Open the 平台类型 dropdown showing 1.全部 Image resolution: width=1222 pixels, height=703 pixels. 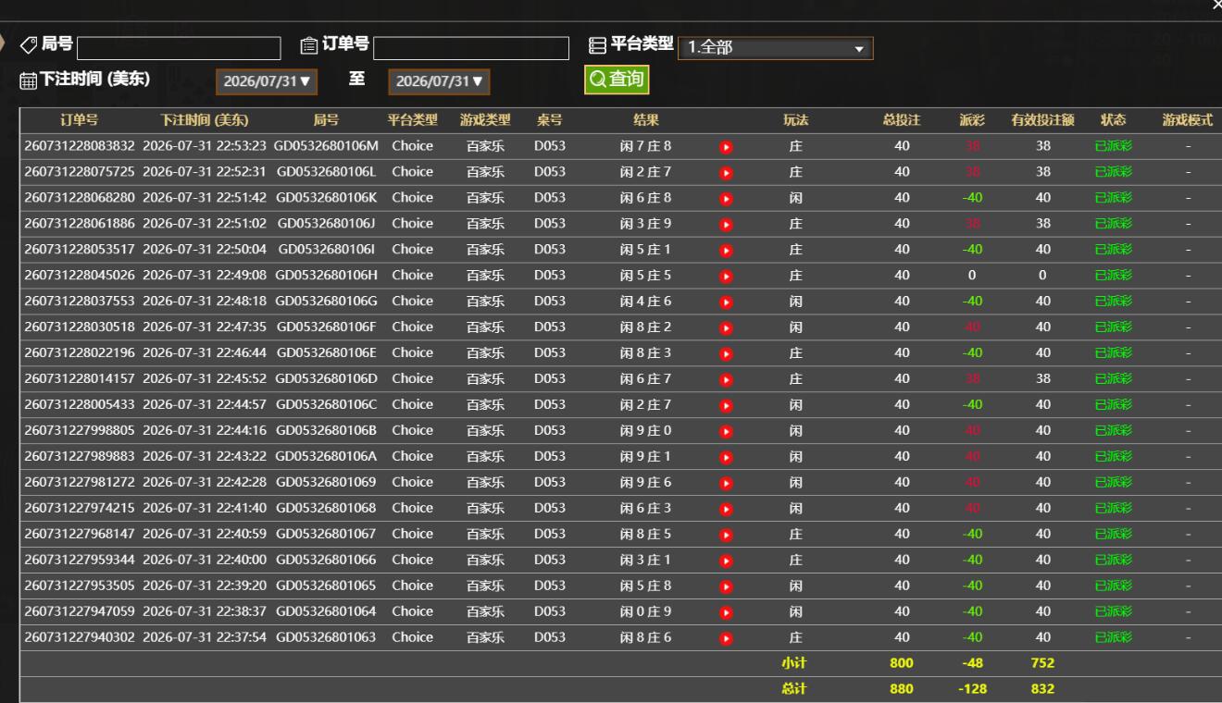tap(776, 48)
